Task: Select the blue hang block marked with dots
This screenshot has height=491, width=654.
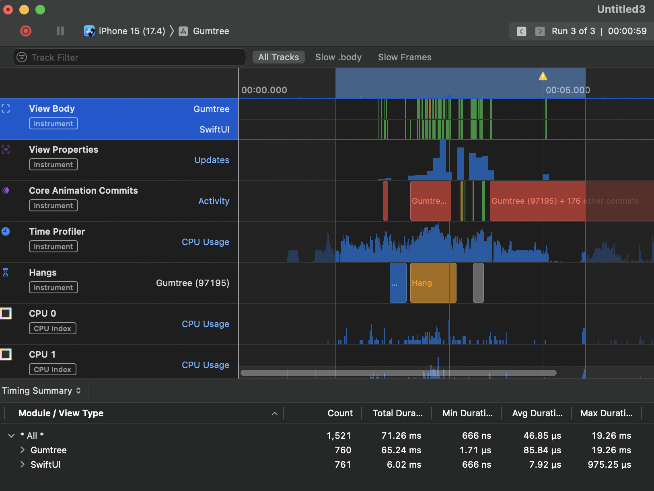Action: click(398, 283)
